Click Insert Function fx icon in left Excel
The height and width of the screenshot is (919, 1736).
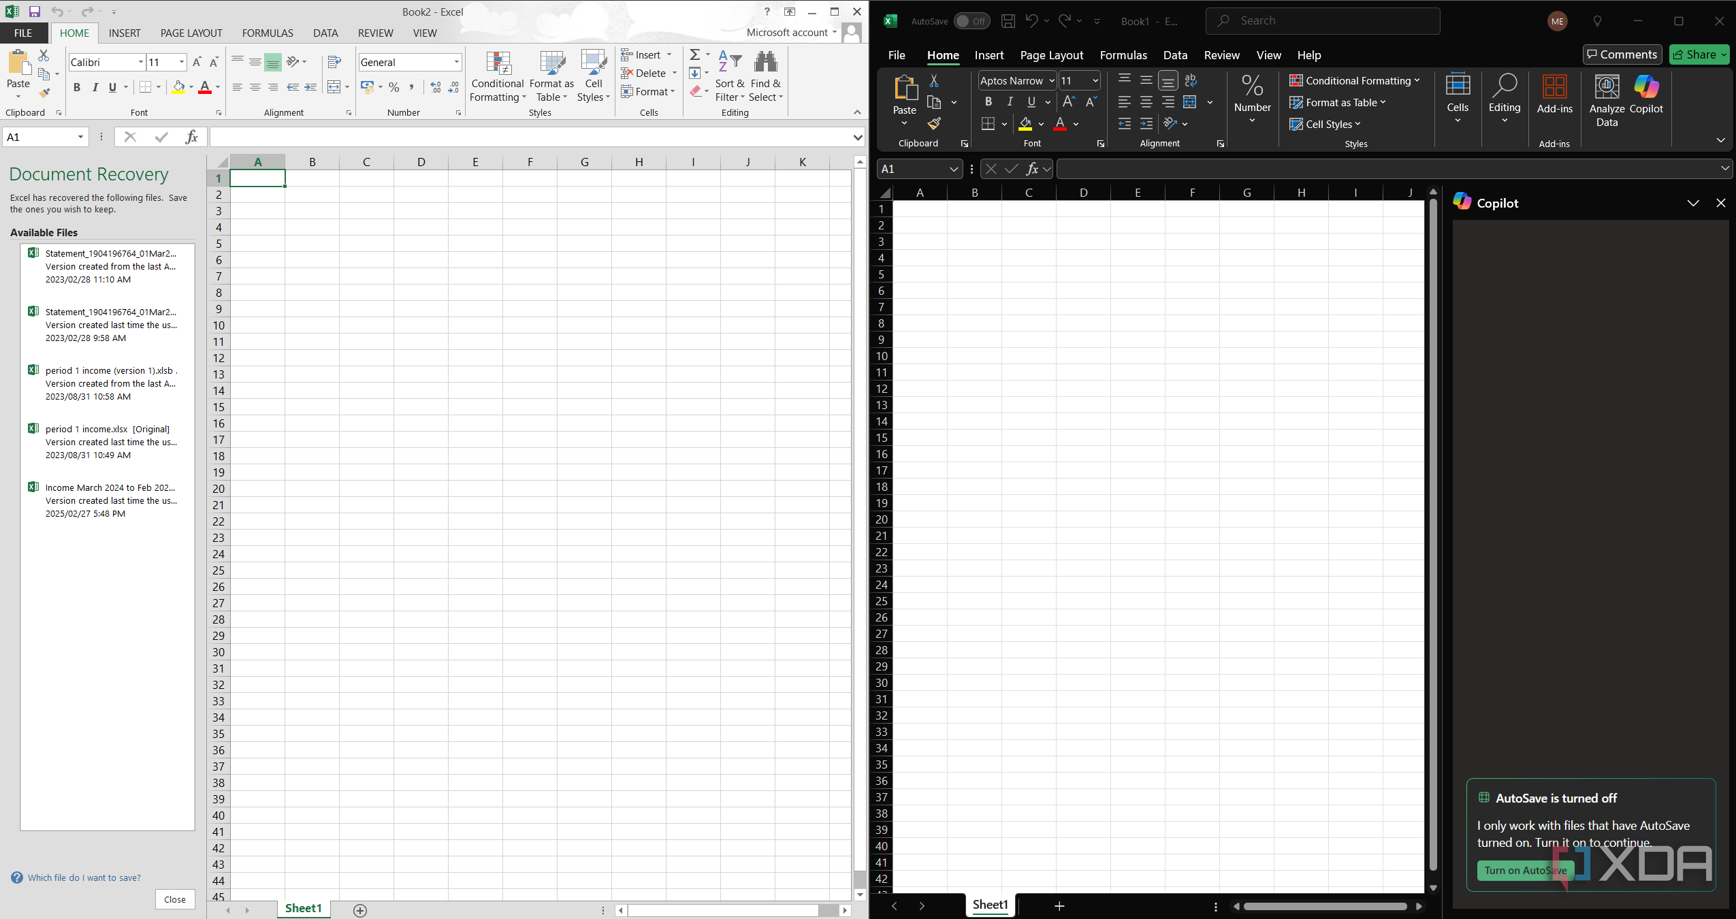pyautogui.click(x=192, y=137)
